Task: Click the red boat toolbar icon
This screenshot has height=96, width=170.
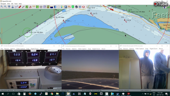Action: pos(20,7)
